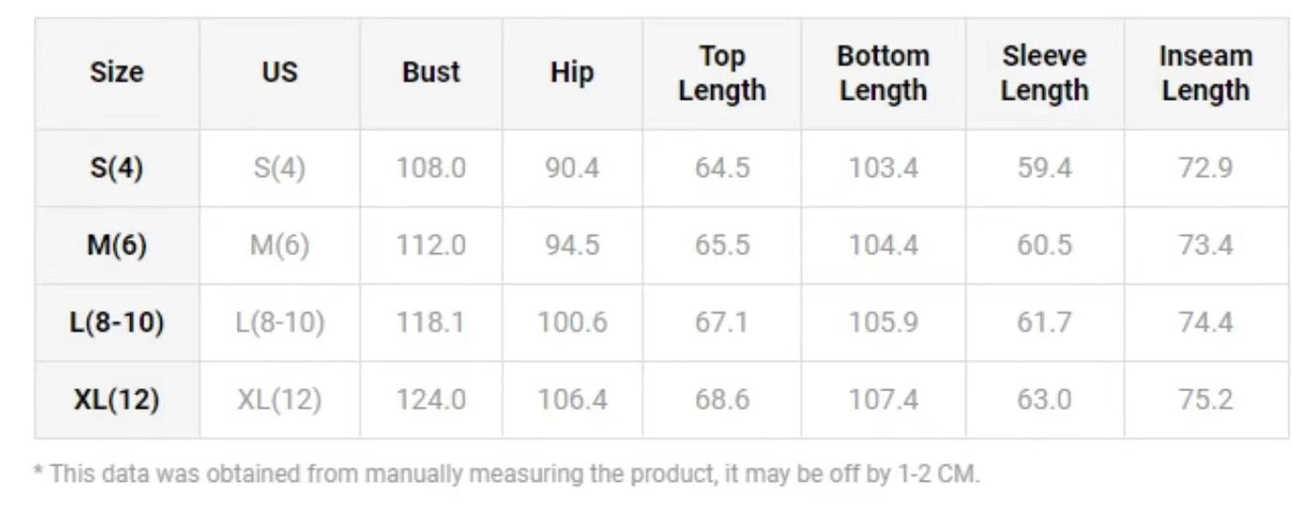Click the 108.0 bust value cell
Image resolution: width=1292 pixels, height=518 pixels.
tap(431, 168)
